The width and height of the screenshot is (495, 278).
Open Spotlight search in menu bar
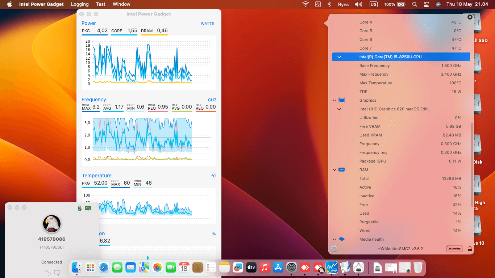click(x=415, y=4)
